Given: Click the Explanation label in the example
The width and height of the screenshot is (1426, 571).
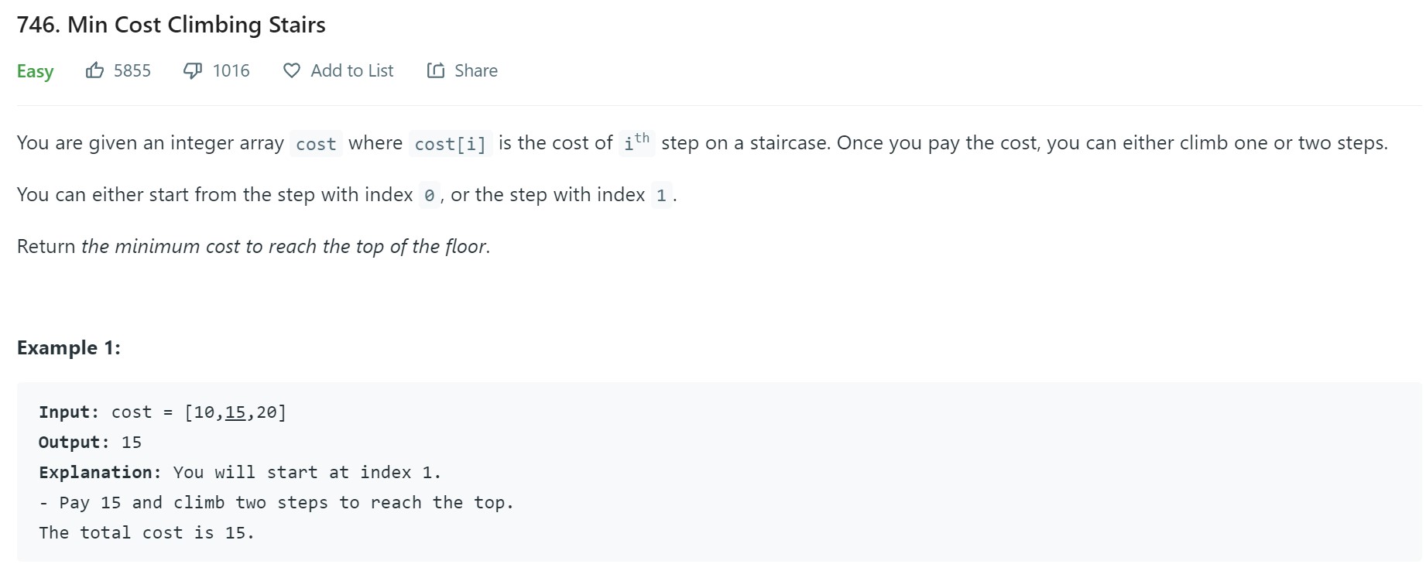Looking at the screenshot, I should pos(100,473).
